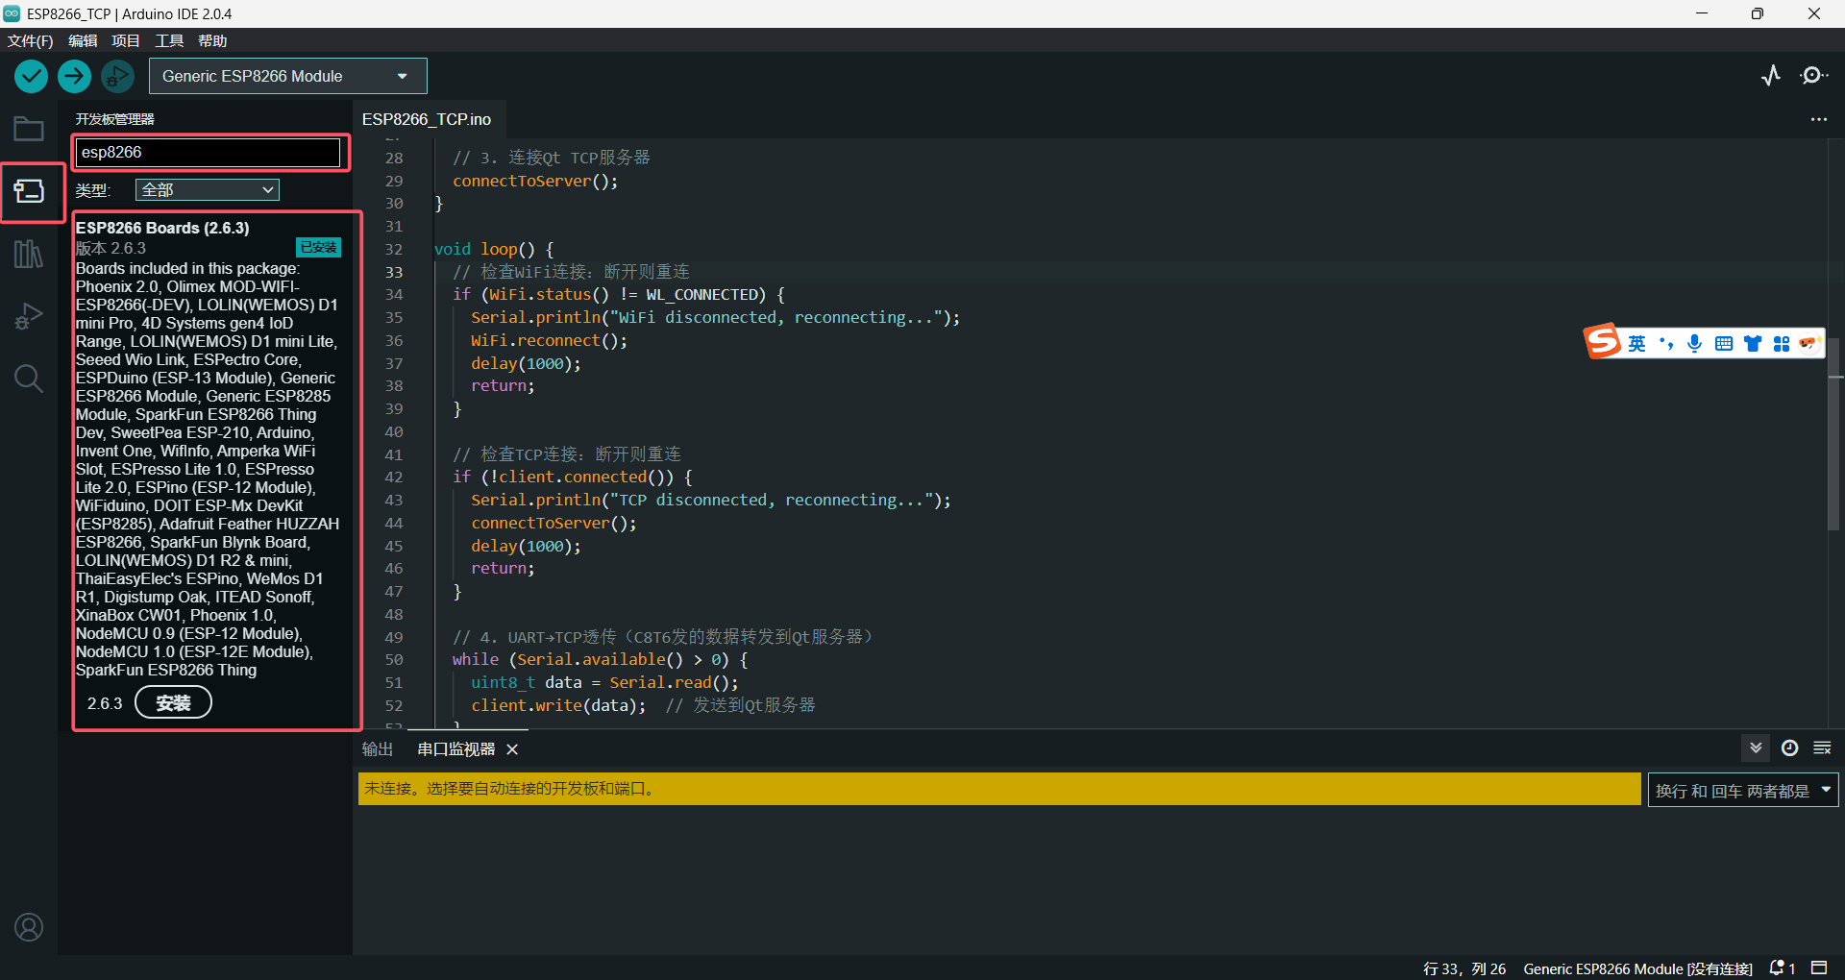Clear output with the lines icon

(x=1822, y=748)
